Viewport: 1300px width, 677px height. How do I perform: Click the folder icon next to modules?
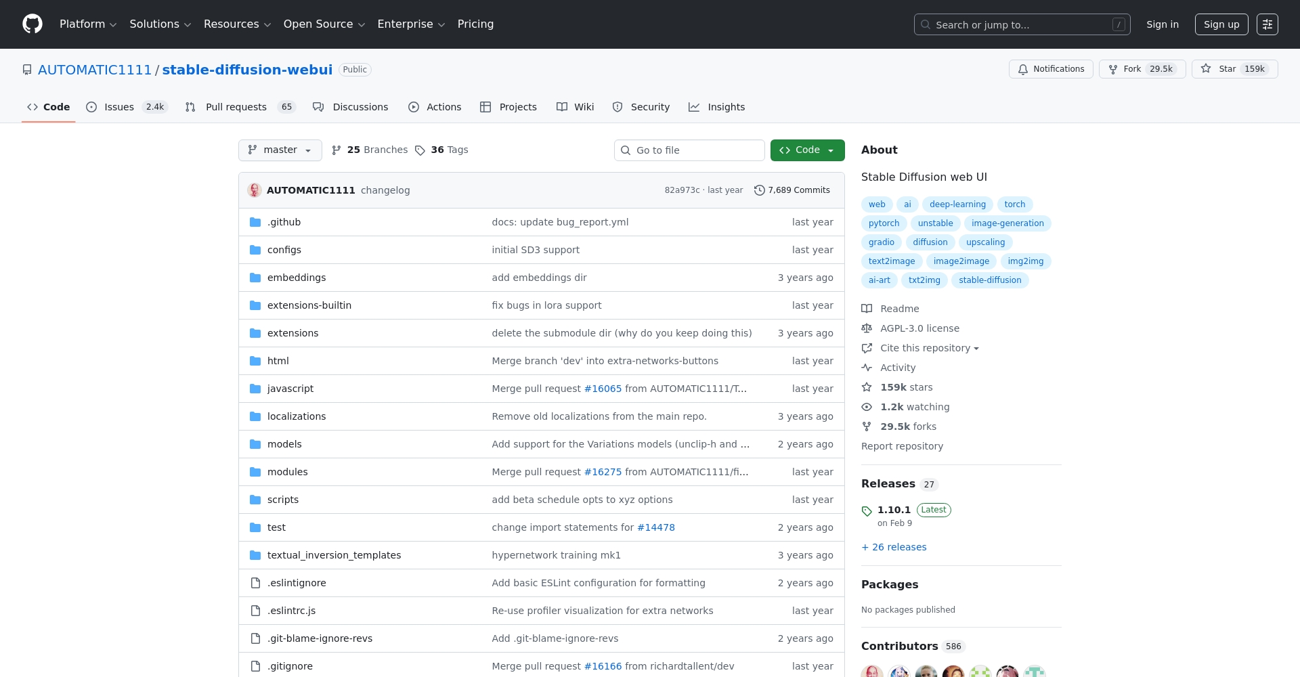pos(255,472)
